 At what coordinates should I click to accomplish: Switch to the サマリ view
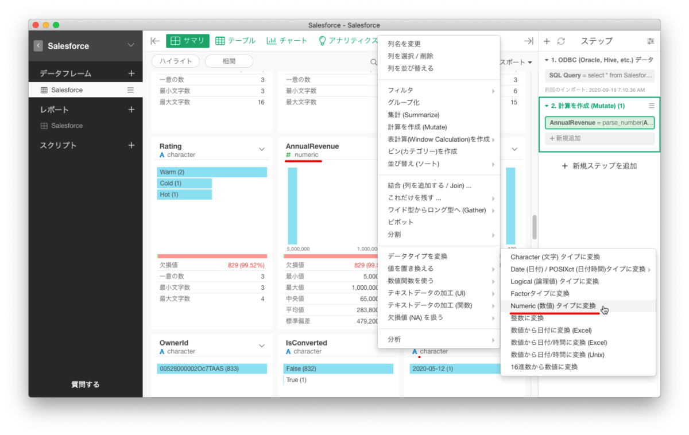pyautogui.click(x=188, y=41)
